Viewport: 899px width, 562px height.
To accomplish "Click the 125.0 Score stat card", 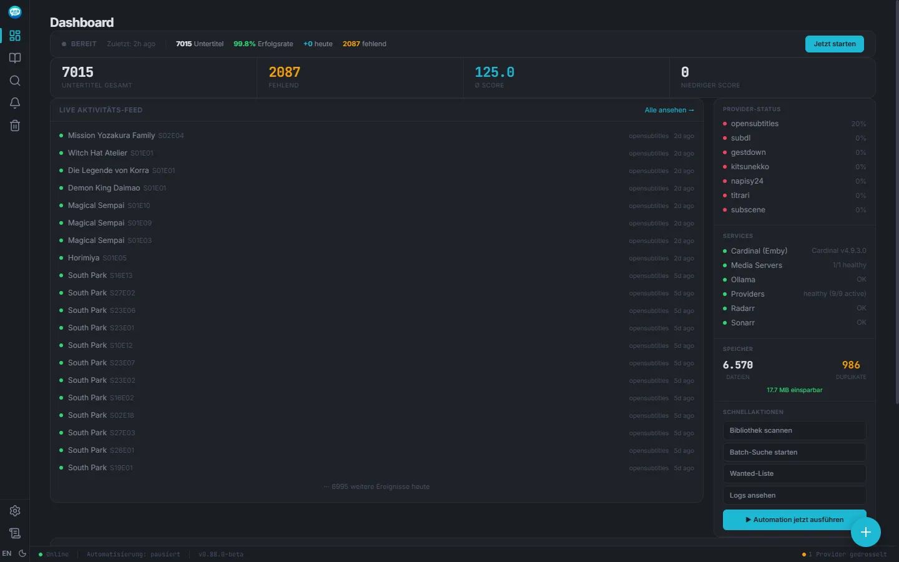I will [x=566, y=78].
